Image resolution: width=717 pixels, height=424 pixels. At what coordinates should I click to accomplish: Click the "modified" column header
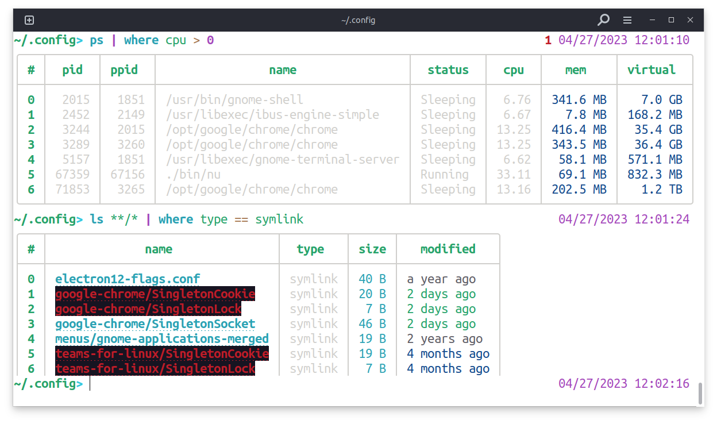click(x=448, y=249)
